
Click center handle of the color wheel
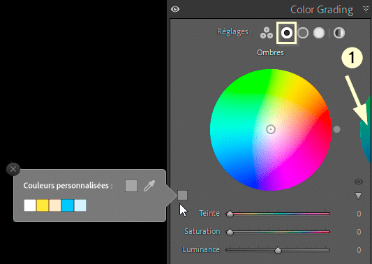click(x=271, y=129)
